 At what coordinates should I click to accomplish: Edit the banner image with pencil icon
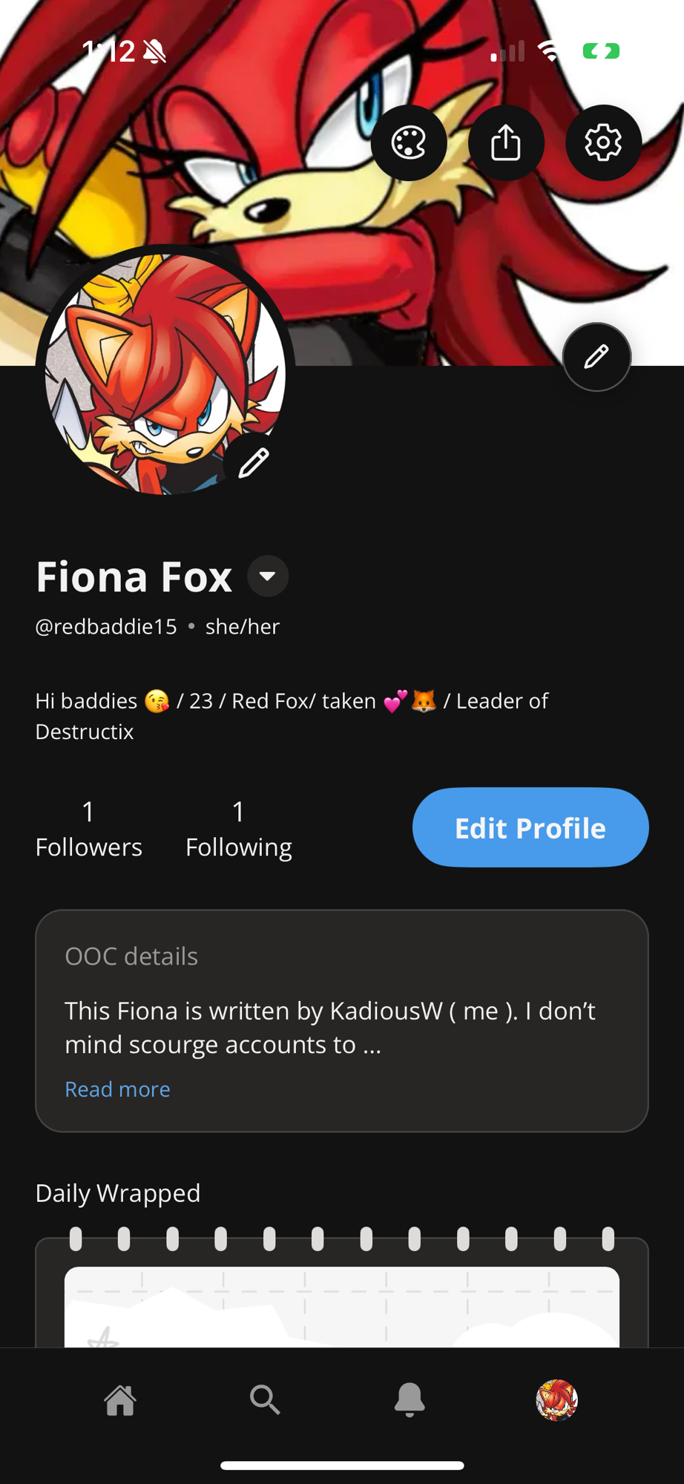click(596, 357)
